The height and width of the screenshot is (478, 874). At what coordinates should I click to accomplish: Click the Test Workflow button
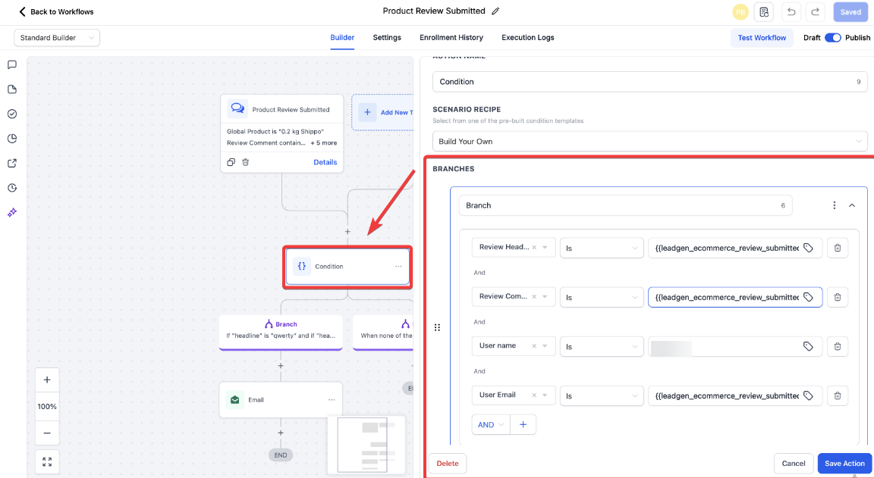762,38
